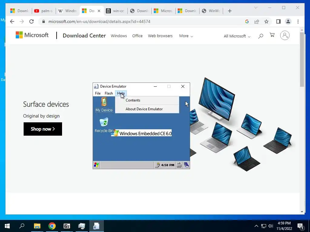The width and height of the screenshot is (310, 232).
Task: Open the Chrome three-dot menu
Action: click(298, 21)
